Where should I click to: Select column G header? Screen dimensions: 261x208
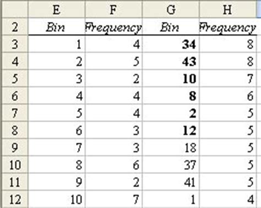coord(171,9)
